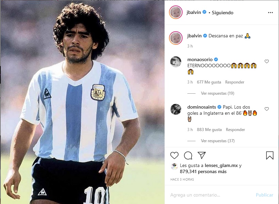Click Publicar to post comment
279x204 pixels.
pos(264,195)
